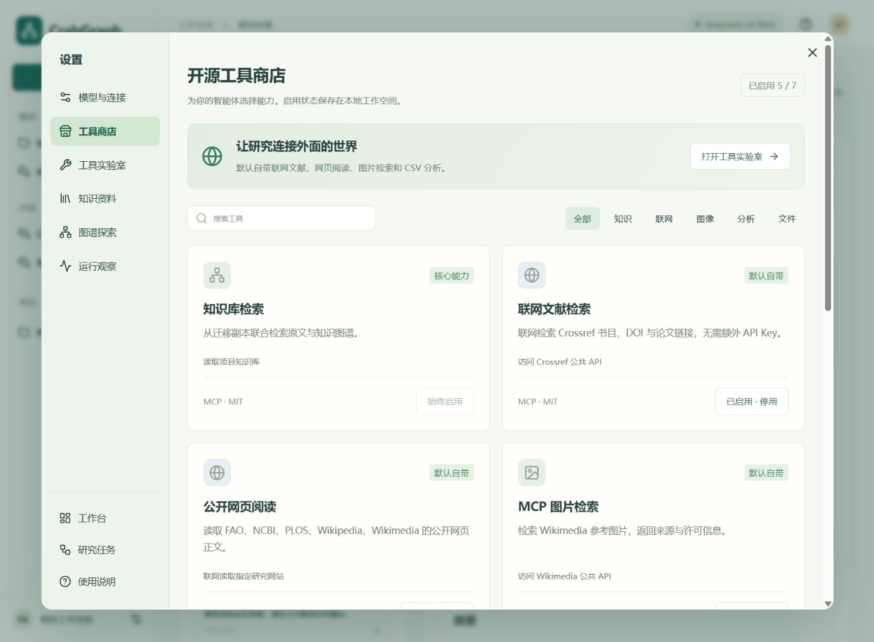The height and width of the screenshot is (642, 874).
Task: Click the 核心能力 tag on 知识库检索
Action: pyautogui.click(x=452, y=275)
